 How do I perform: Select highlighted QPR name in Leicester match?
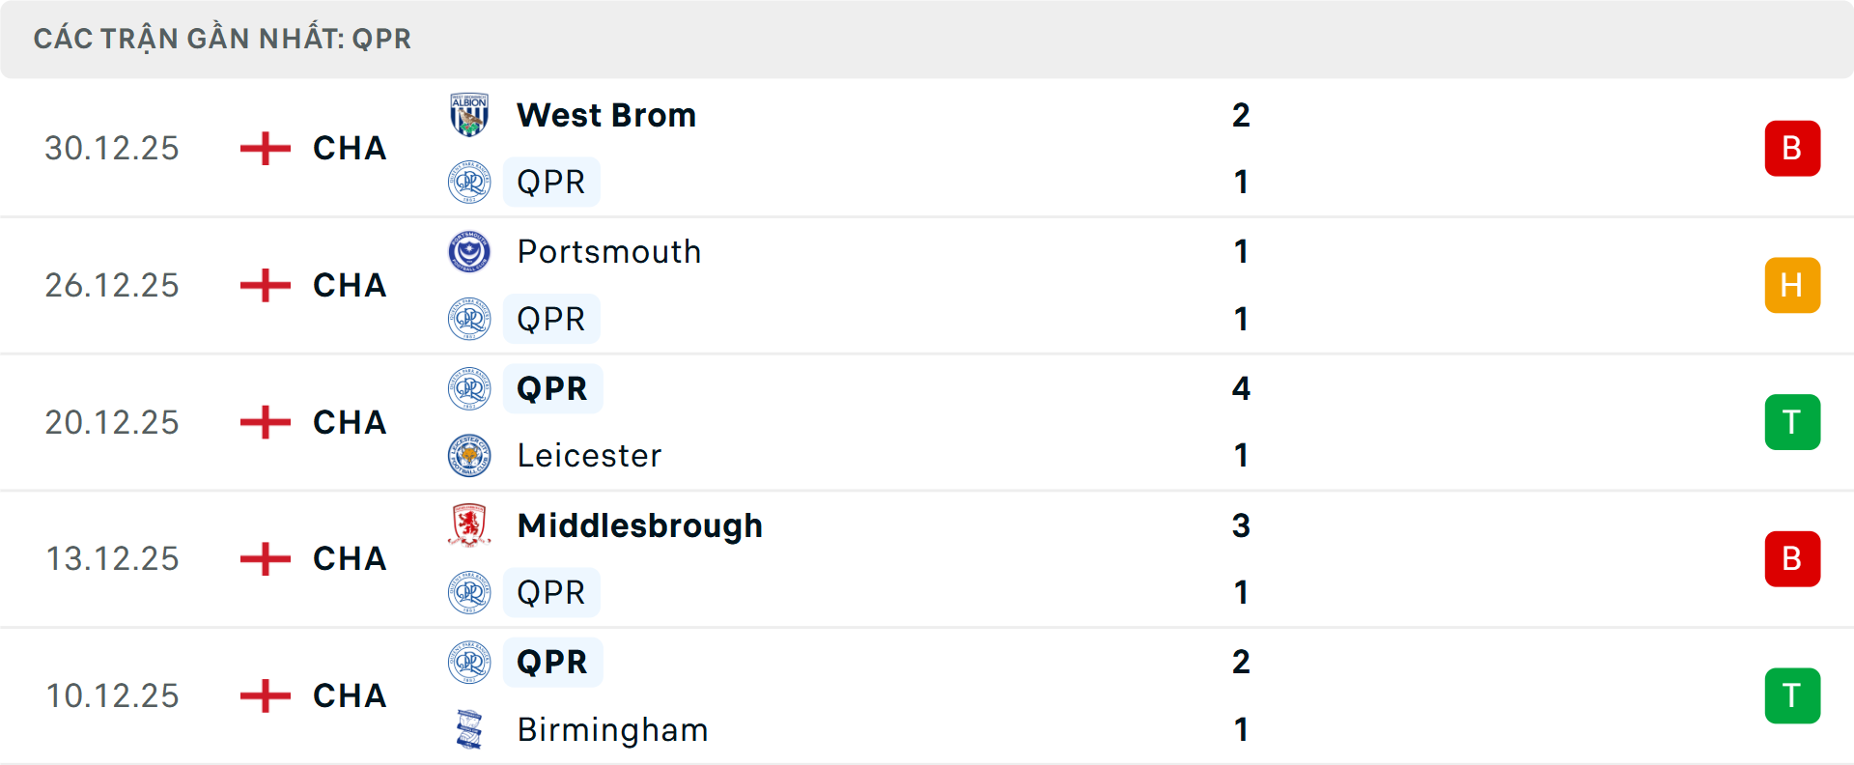(552, 388)
